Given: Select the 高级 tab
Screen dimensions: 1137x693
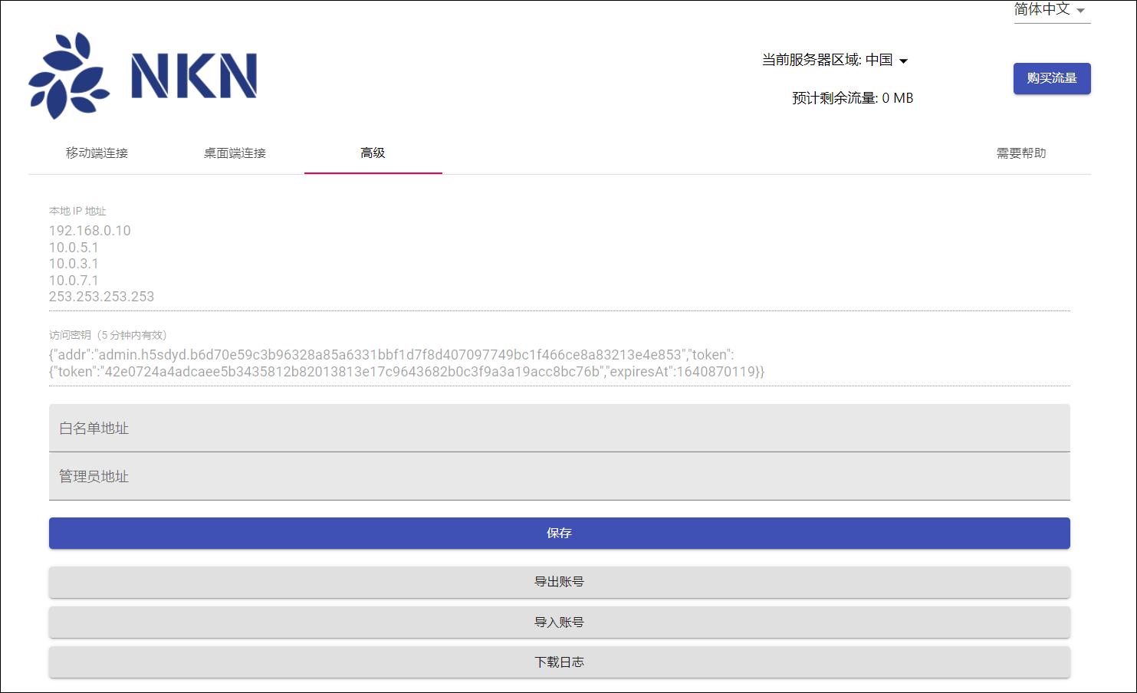Looking at the screenshot, I should pyautogui.click(x=373, y=153).
